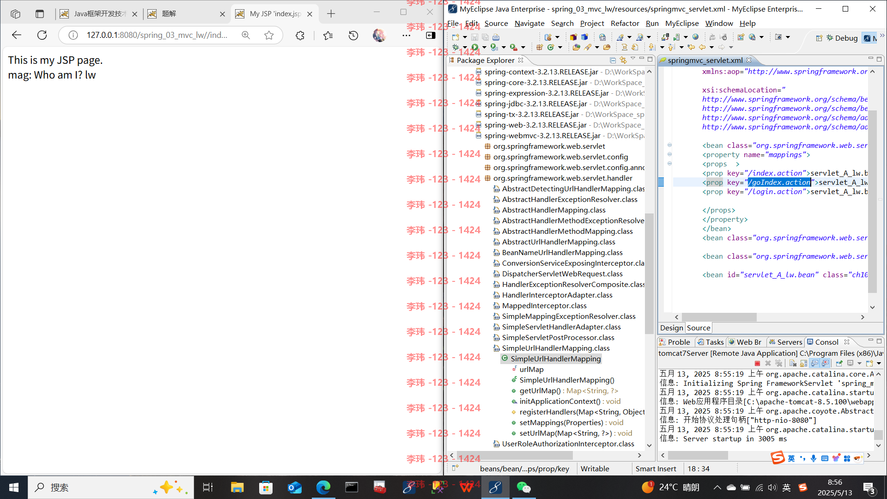
Task: Open the Navigate menu
Action: click(529, 23)
